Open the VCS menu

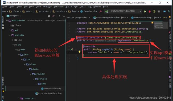pos(89,7)
